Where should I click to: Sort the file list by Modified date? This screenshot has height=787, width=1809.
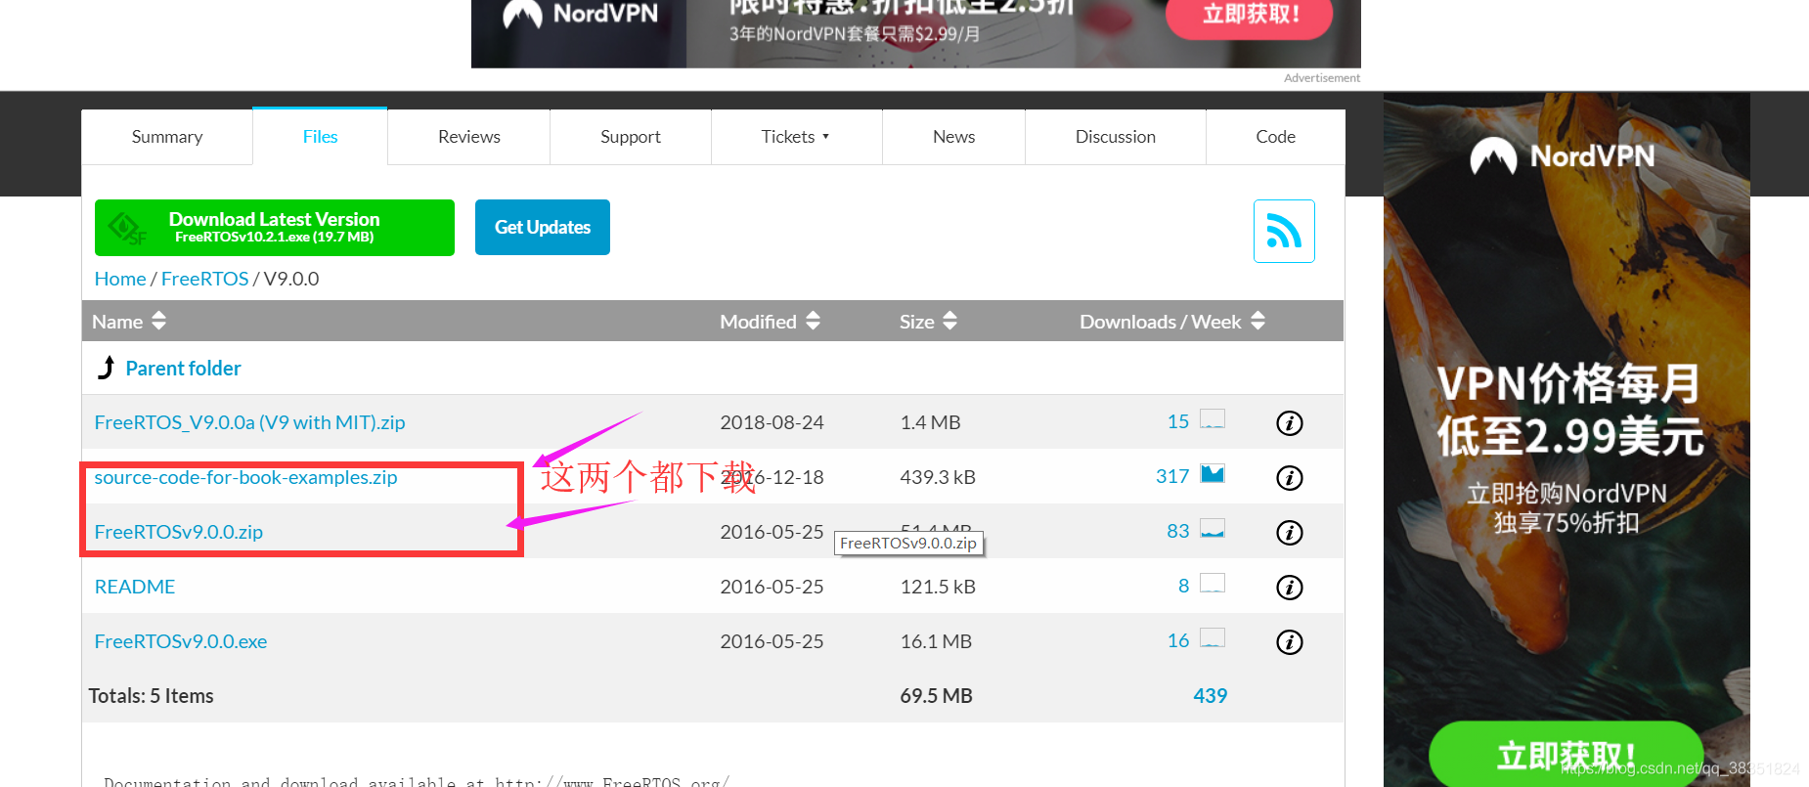click(770, 321)
